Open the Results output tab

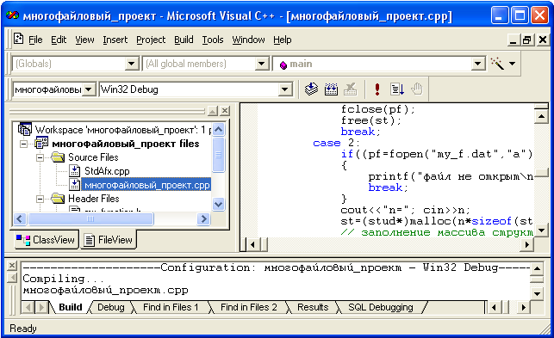pyautogui.click(x=313, y=307)
